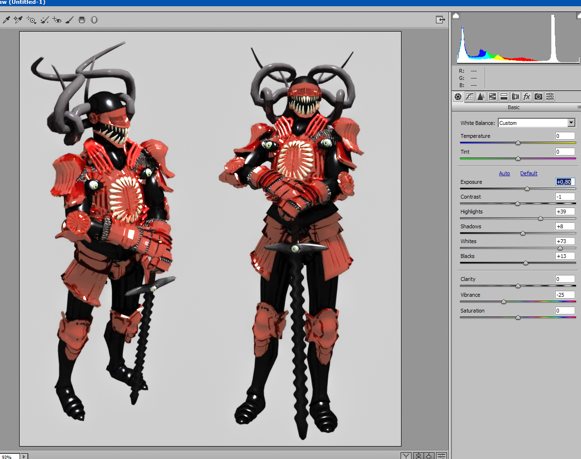
Task: Toggle shadow clipping warning in histogram
Action: 456,16
